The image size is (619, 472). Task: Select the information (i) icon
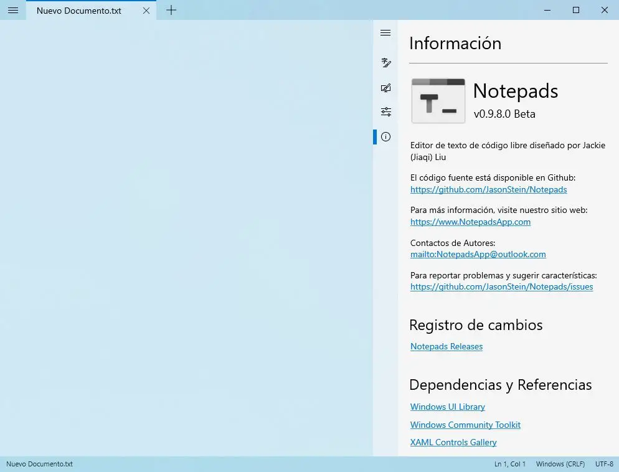tap(385, 137)
